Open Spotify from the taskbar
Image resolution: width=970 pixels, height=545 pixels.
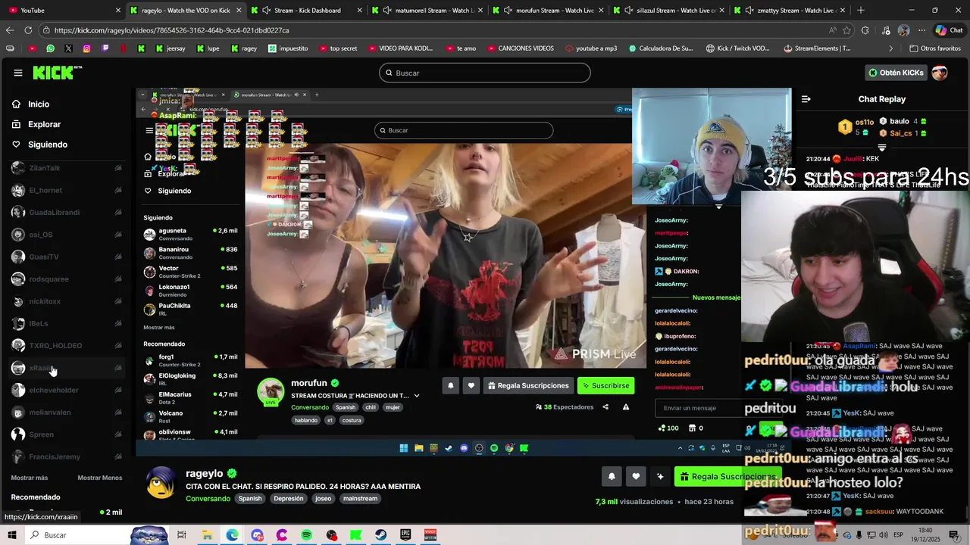[x=306, y=535]
